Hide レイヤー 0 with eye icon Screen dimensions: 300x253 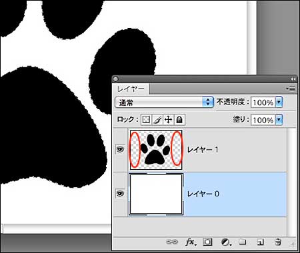tap(120, 194)
